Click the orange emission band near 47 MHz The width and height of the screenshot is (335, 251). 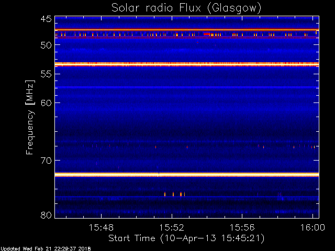coord(187,30)
